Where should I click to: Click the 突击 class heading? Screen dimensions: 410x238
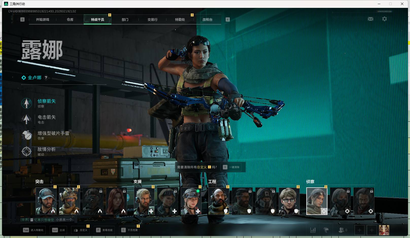click(x=39, y=181)
